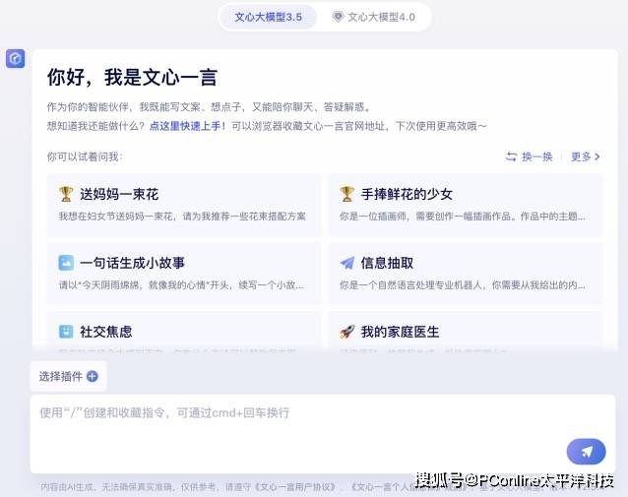Click the trophy icon on 送妈妈一束花
The image size is (628, 497).
point(66,194)
